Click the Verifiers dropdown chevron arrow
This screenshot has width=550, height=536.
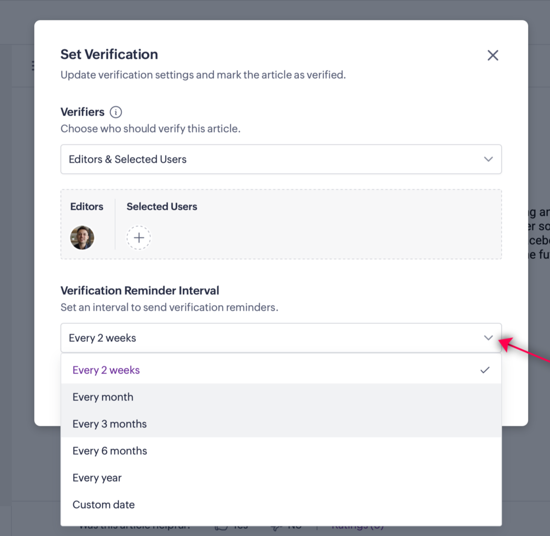click(x=488, y=159)
